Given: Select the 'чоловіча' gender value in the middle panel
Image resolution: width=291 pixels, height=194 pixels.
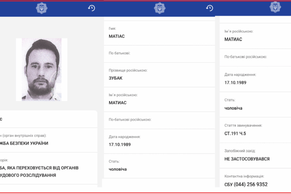Looking at the screenshot, I should 118,169.
